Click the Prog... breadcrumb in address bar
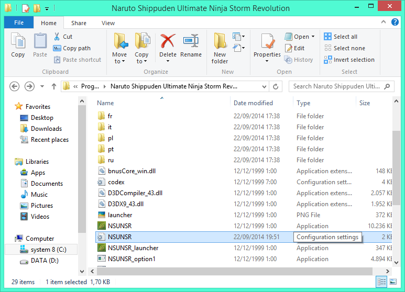405x292 pixels. pos(90,86)
